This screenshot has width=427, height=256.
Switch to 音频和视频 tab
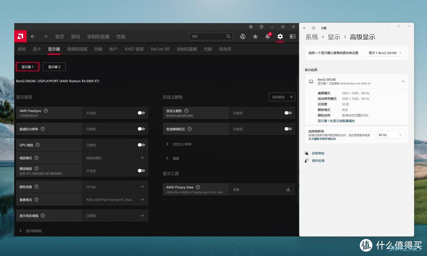(x=77, y=49)
